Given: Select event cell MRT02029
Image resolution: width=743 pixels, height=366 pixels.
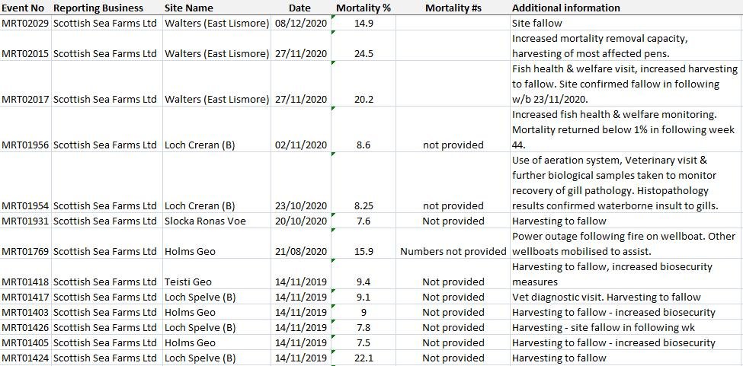Looking at the screenshot, I should (25, 23).
